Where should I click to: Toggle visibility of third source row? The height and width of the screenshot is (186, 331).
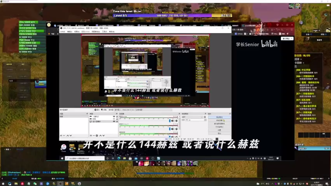click(114, 121)
